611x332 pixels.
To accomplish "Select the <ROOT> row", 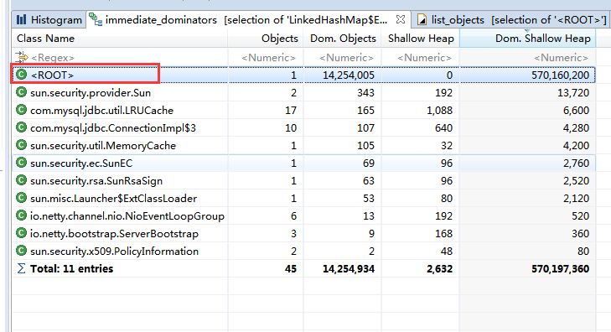I will (x=303, y=75).
